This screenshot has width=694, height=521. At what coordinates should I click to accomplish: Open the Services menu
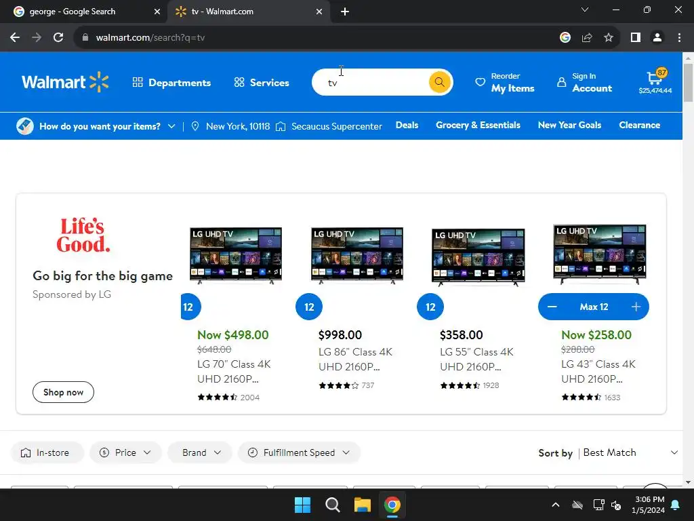(262, 82)
